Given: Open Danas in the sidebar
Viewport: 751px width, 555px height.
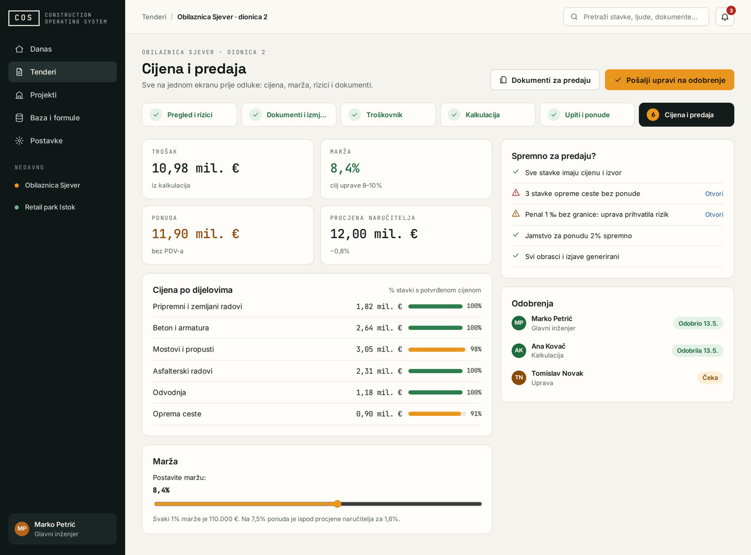Looking at the screenshot, I should (62, 49).
